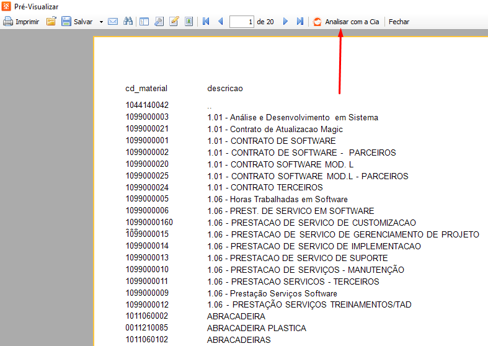Select Horas Trabalhadas em Software description
The image size is (488, 346).
277,200
